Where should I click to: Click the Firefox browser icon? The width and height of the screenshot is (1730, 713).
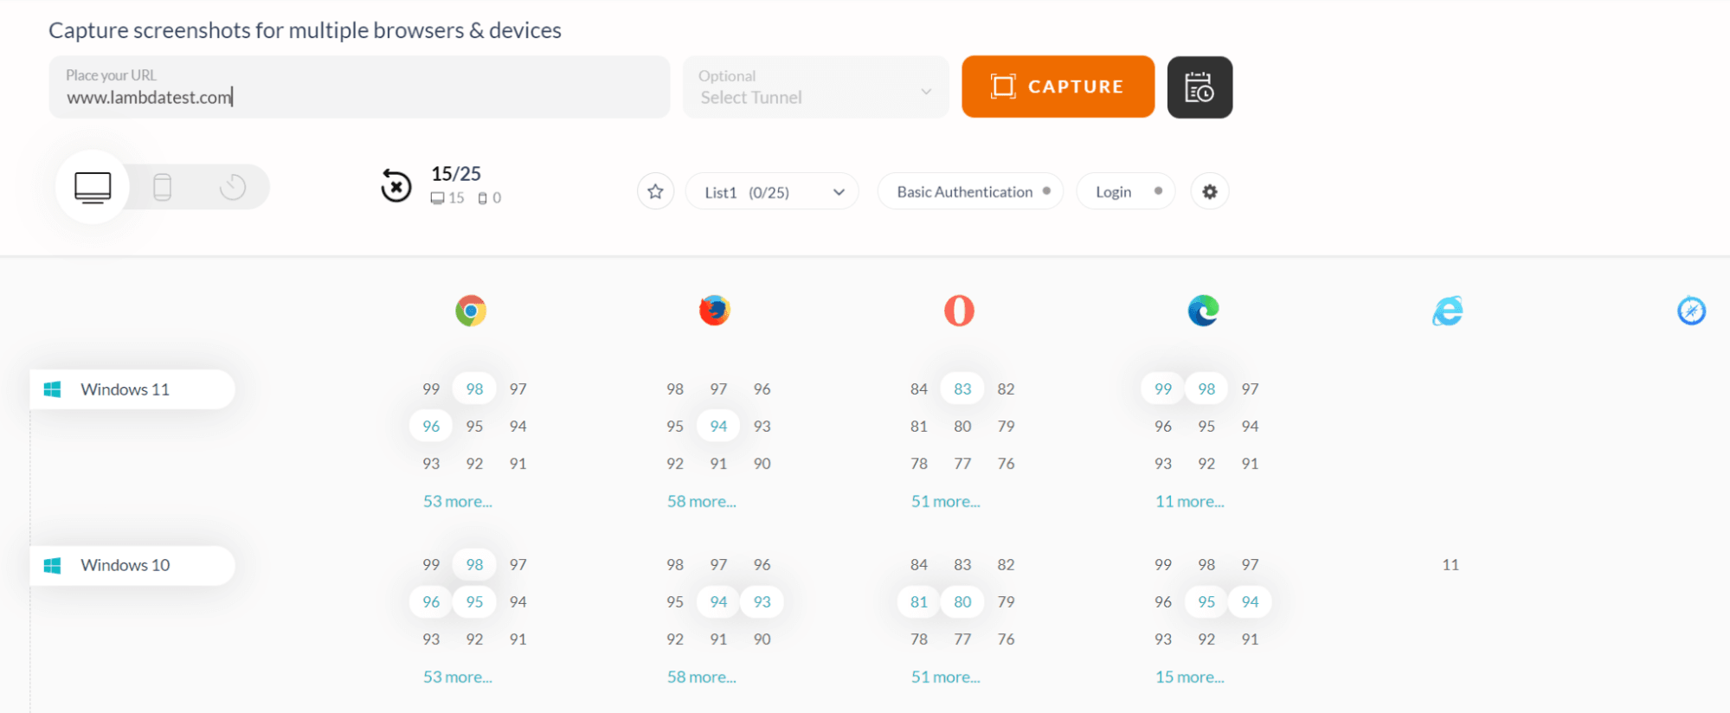coord(715,311)
